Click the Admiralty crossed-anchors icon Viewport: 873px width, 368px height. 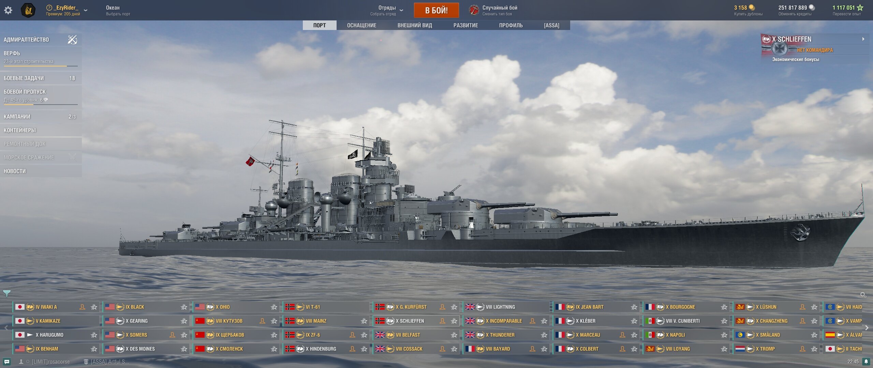tap(72, 40)
